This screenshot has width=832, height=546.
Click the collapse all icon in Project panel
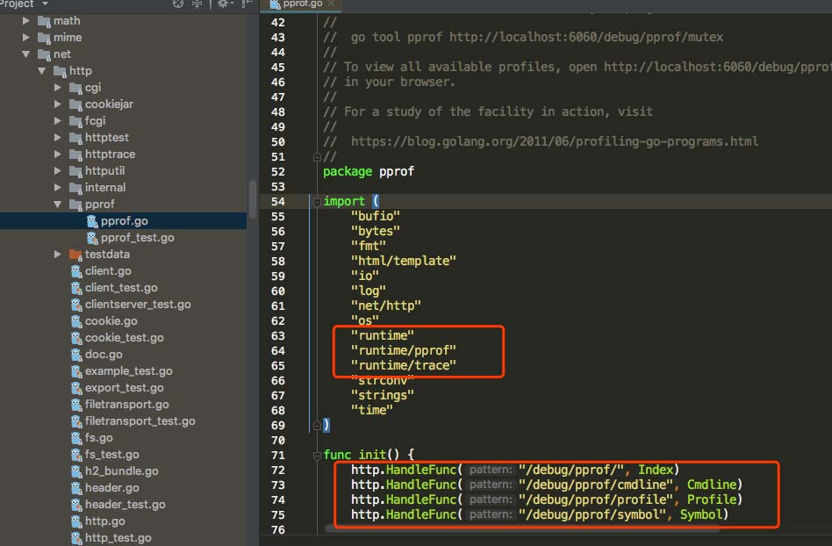198,4
